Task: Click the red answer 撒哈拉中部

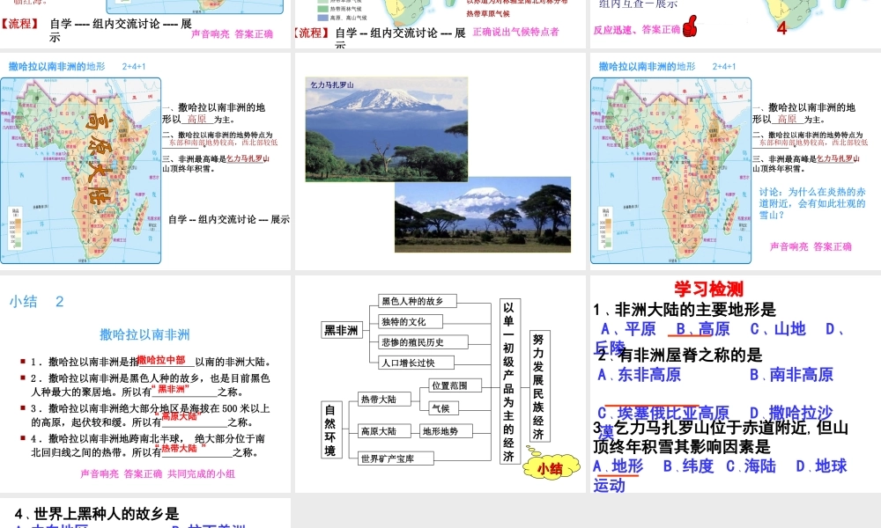Action: (x=161, y=360)
